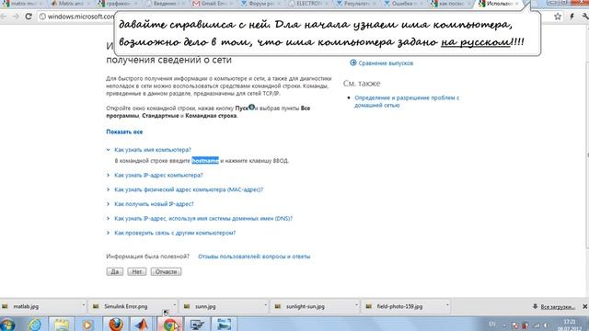
Task: Go back with the browser back arrow
Action: point(4,17)
